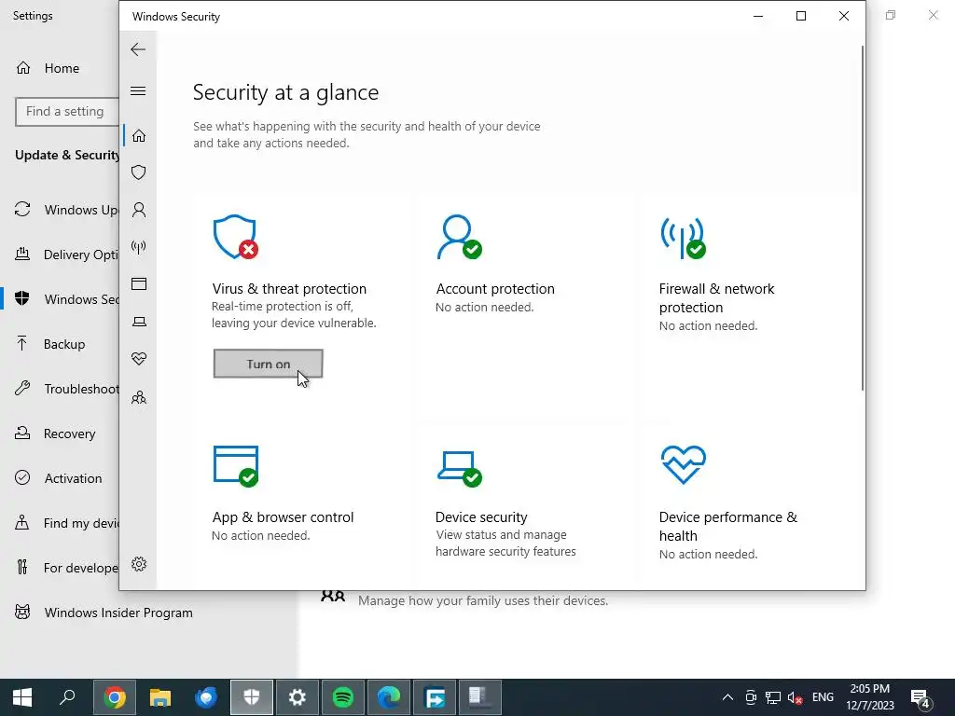
Task: Click the Device security tile icon
Action: click(x=460, y=469)
